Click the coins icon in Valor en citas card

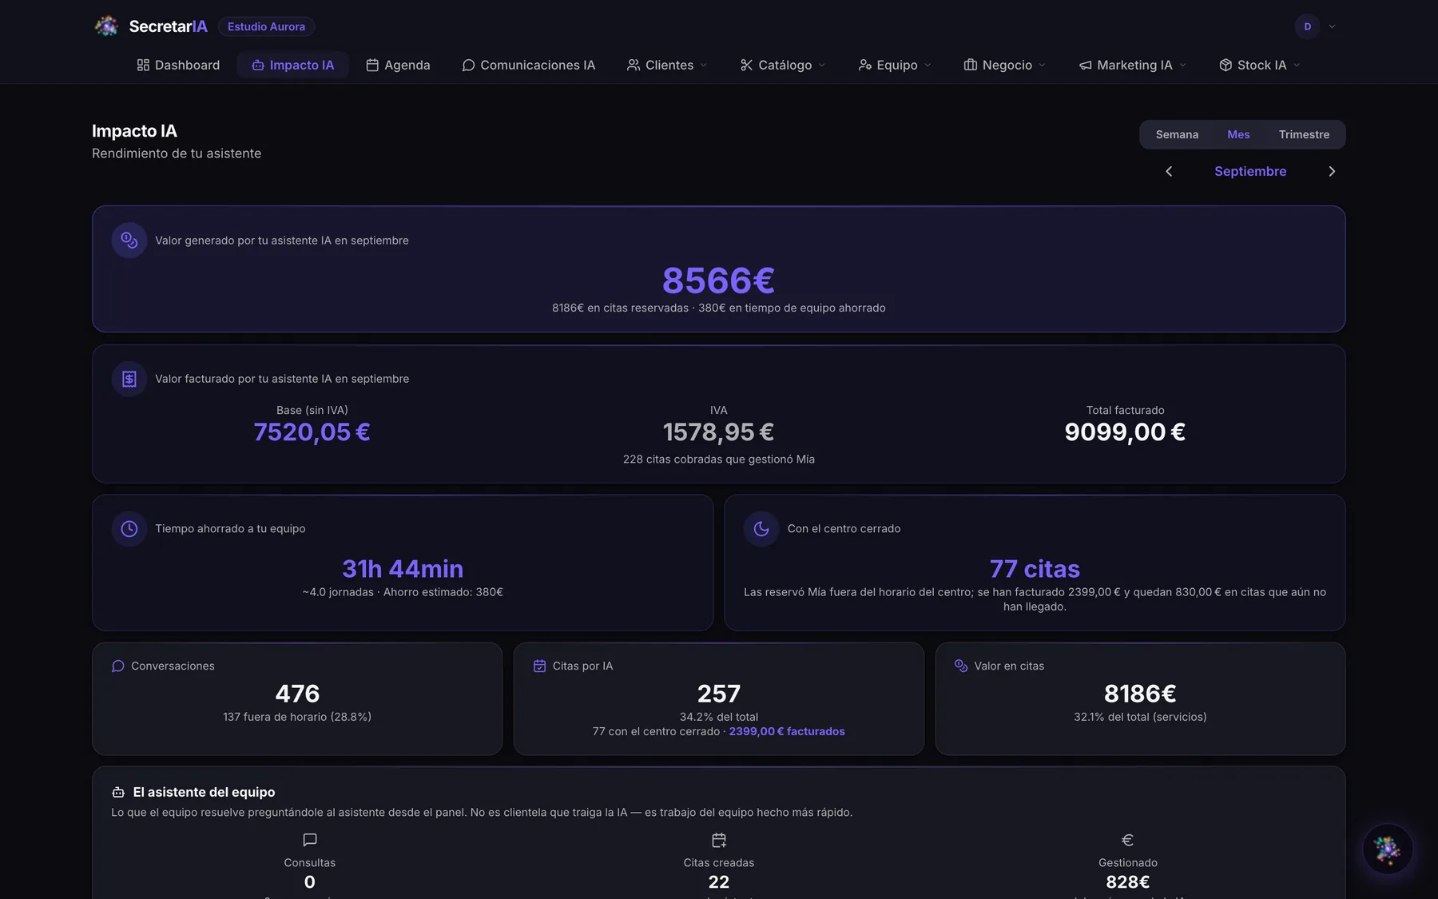pos(961,666)
